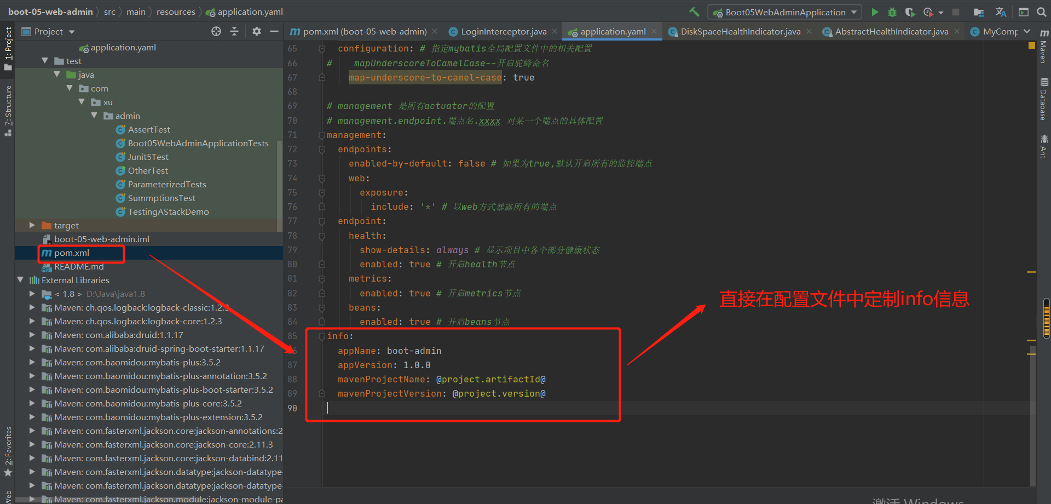Open Project panel settings gear
The image size is (1051, 504).
(x=257, y=31)
